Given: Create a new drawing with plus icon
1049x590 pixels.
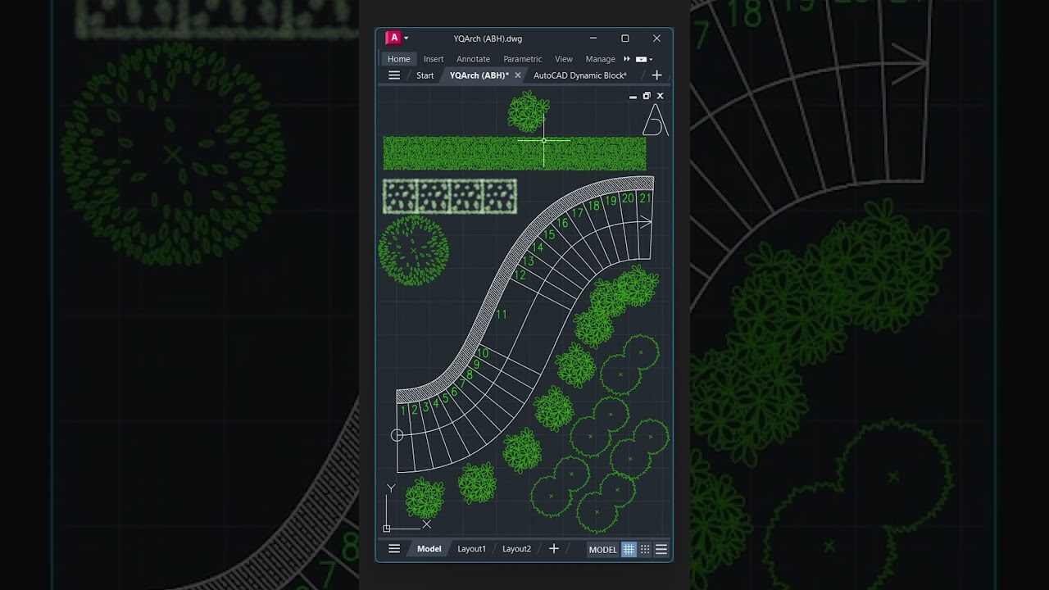Looking at the screenshot, I should pyautogui.click(x=656, y=75).
